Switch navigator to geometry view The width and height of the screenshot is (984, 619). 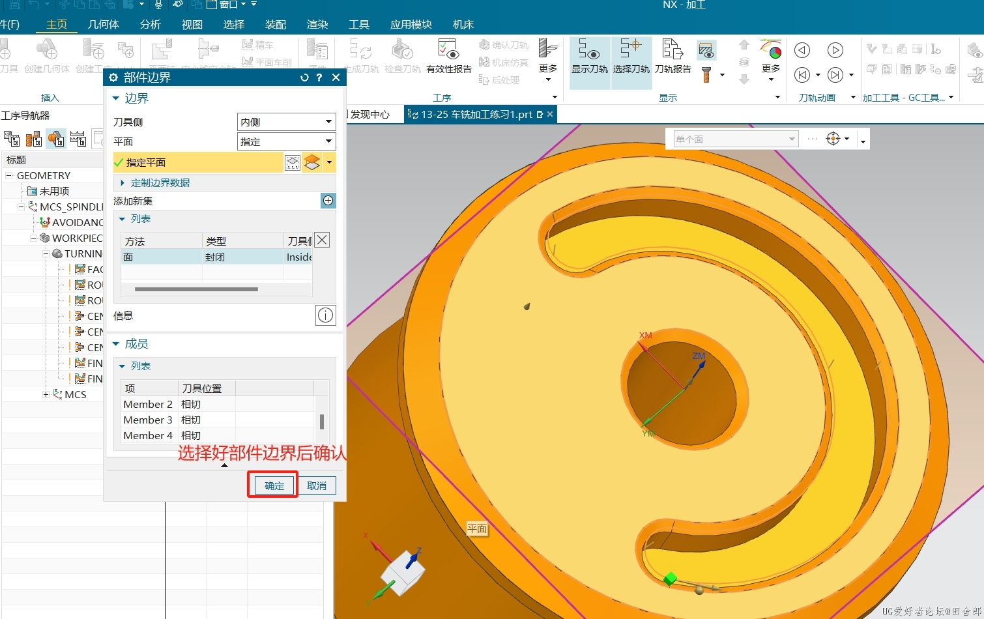coord(56,139)
